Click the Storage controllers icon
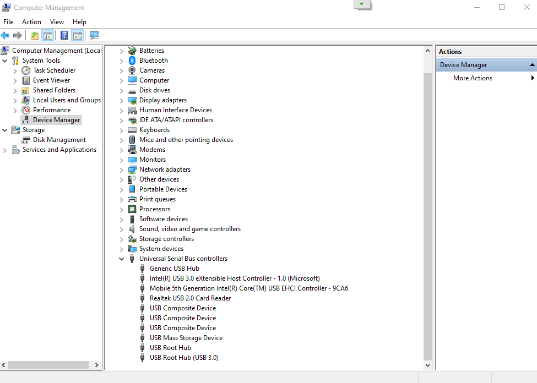Viewport: 537px width, 383px height. point(132,239)
